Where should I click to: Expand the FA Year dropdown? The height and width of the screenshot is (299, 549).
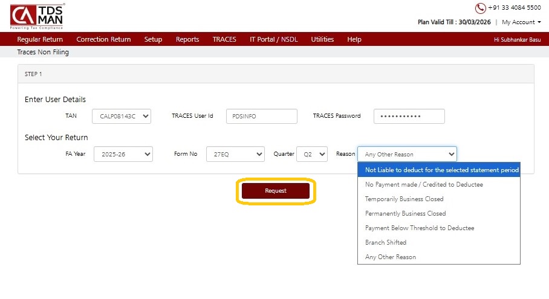point(123,154)
